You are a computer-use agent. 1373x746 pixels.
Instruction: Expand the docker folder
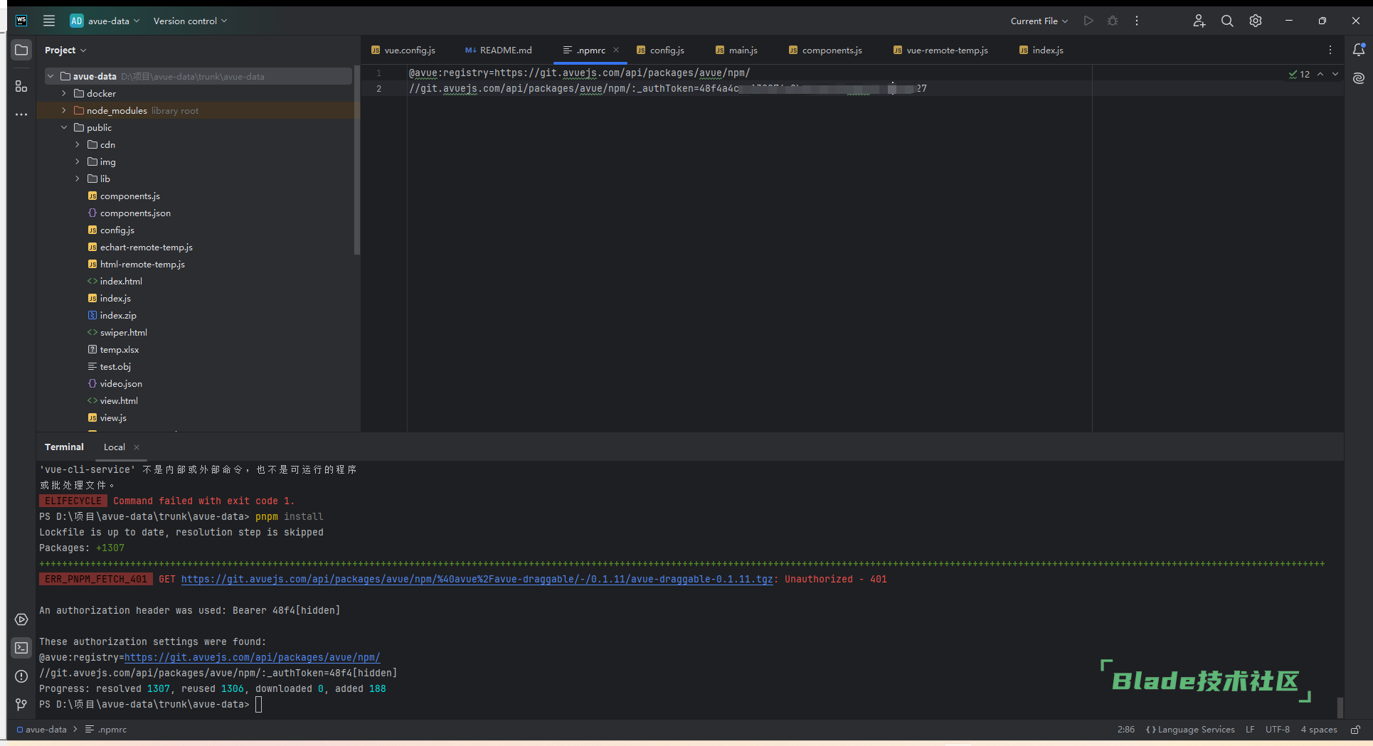[x=64, y=93]
